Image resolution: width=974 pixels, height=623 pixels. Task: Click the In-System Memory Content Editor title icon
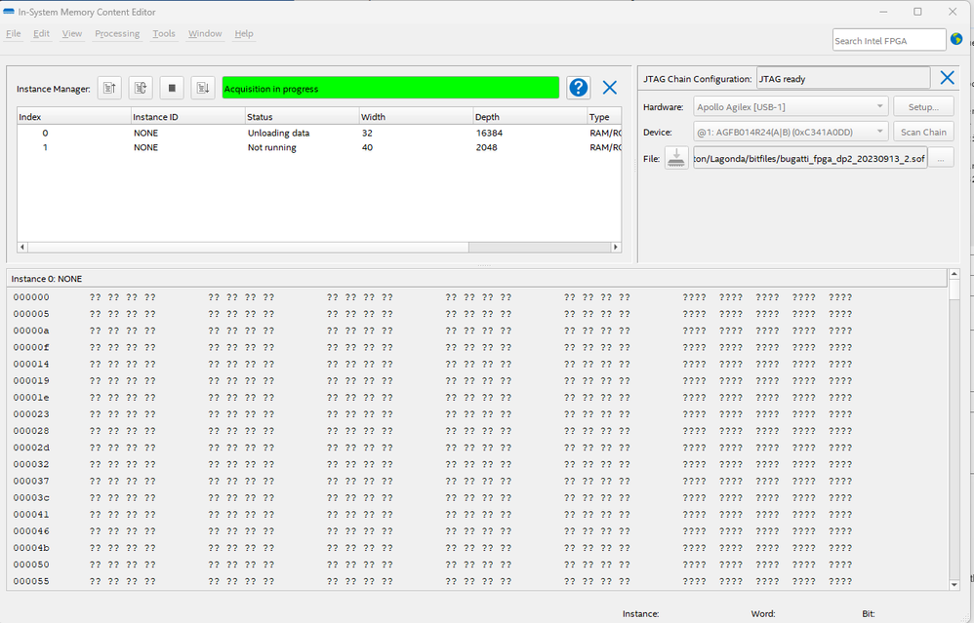[9, 12]
